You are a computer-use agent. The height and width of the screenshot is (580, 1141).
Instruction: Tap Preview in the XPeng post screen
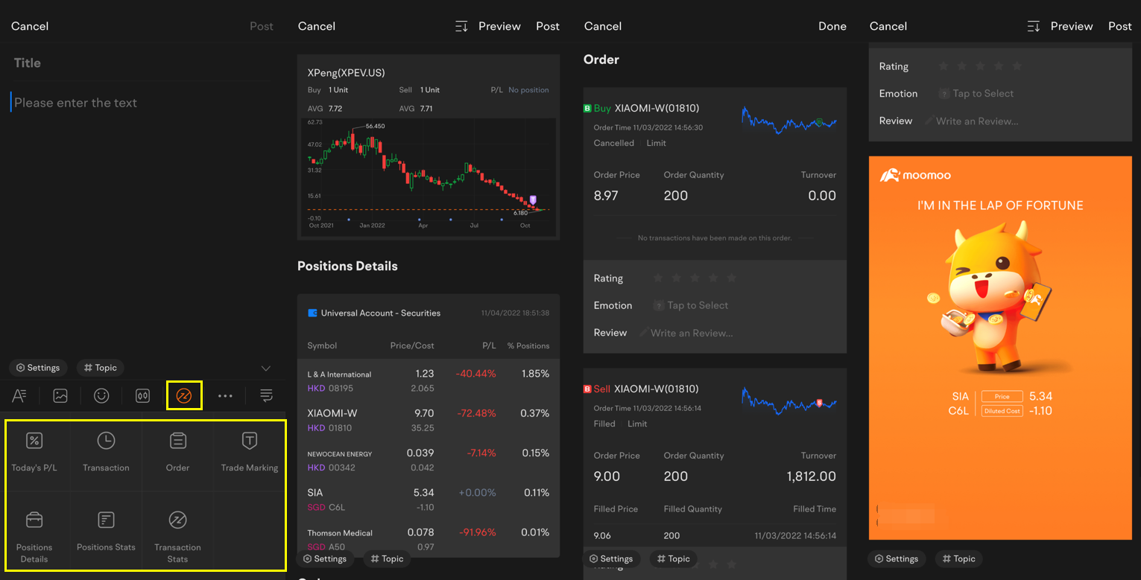pos(499,26)
